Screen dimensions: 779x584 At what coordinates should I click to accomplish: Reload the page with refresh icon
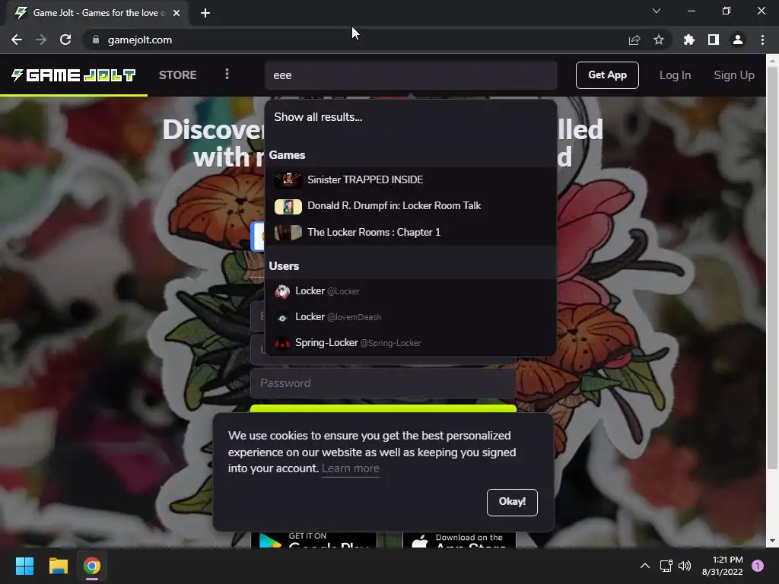[x=65, y=40]
